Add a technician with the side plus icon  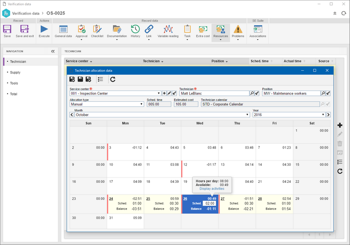click(340, 125)
